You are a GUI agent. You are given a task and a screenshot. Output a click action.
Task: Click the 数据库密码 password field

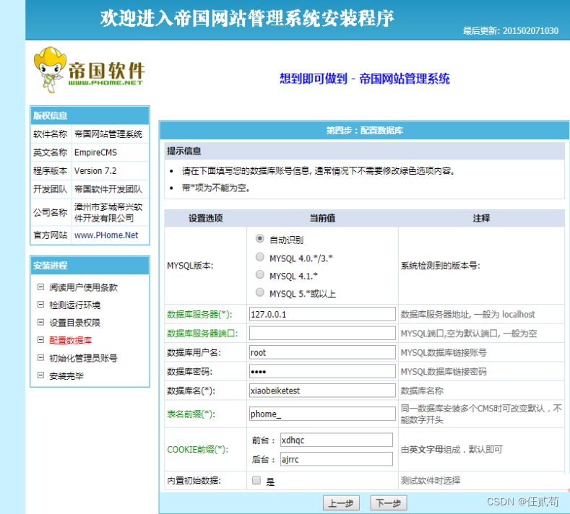[x=322, y=371]
